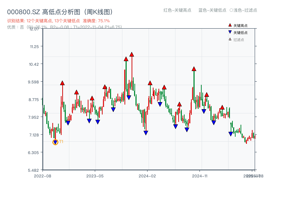Click the 红色-关键高点 header legend
Viewport: 283px width, 212px height.
177,10
